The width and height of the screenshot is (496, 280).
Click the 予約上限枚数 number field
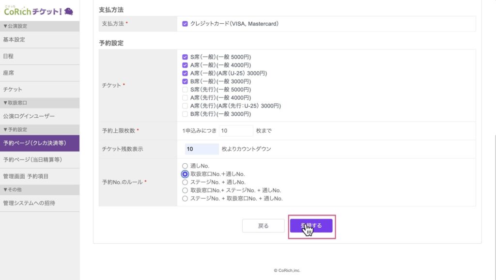pos(236,131)
